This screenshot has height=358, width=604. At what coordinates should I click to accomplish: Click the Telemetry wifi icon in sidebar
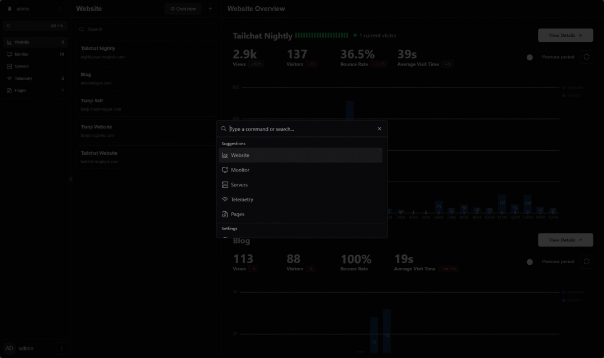click(10, 78)
